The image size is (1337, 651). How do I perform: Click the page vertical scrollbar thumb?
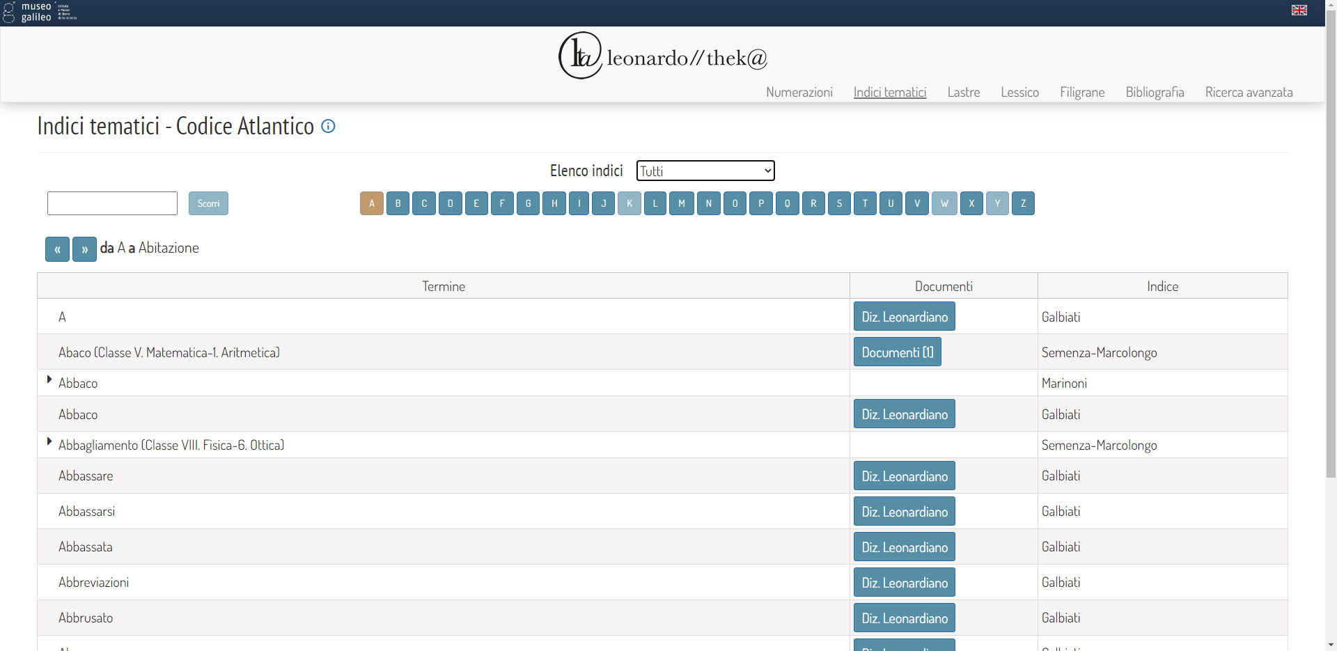tap(1331, 244)
